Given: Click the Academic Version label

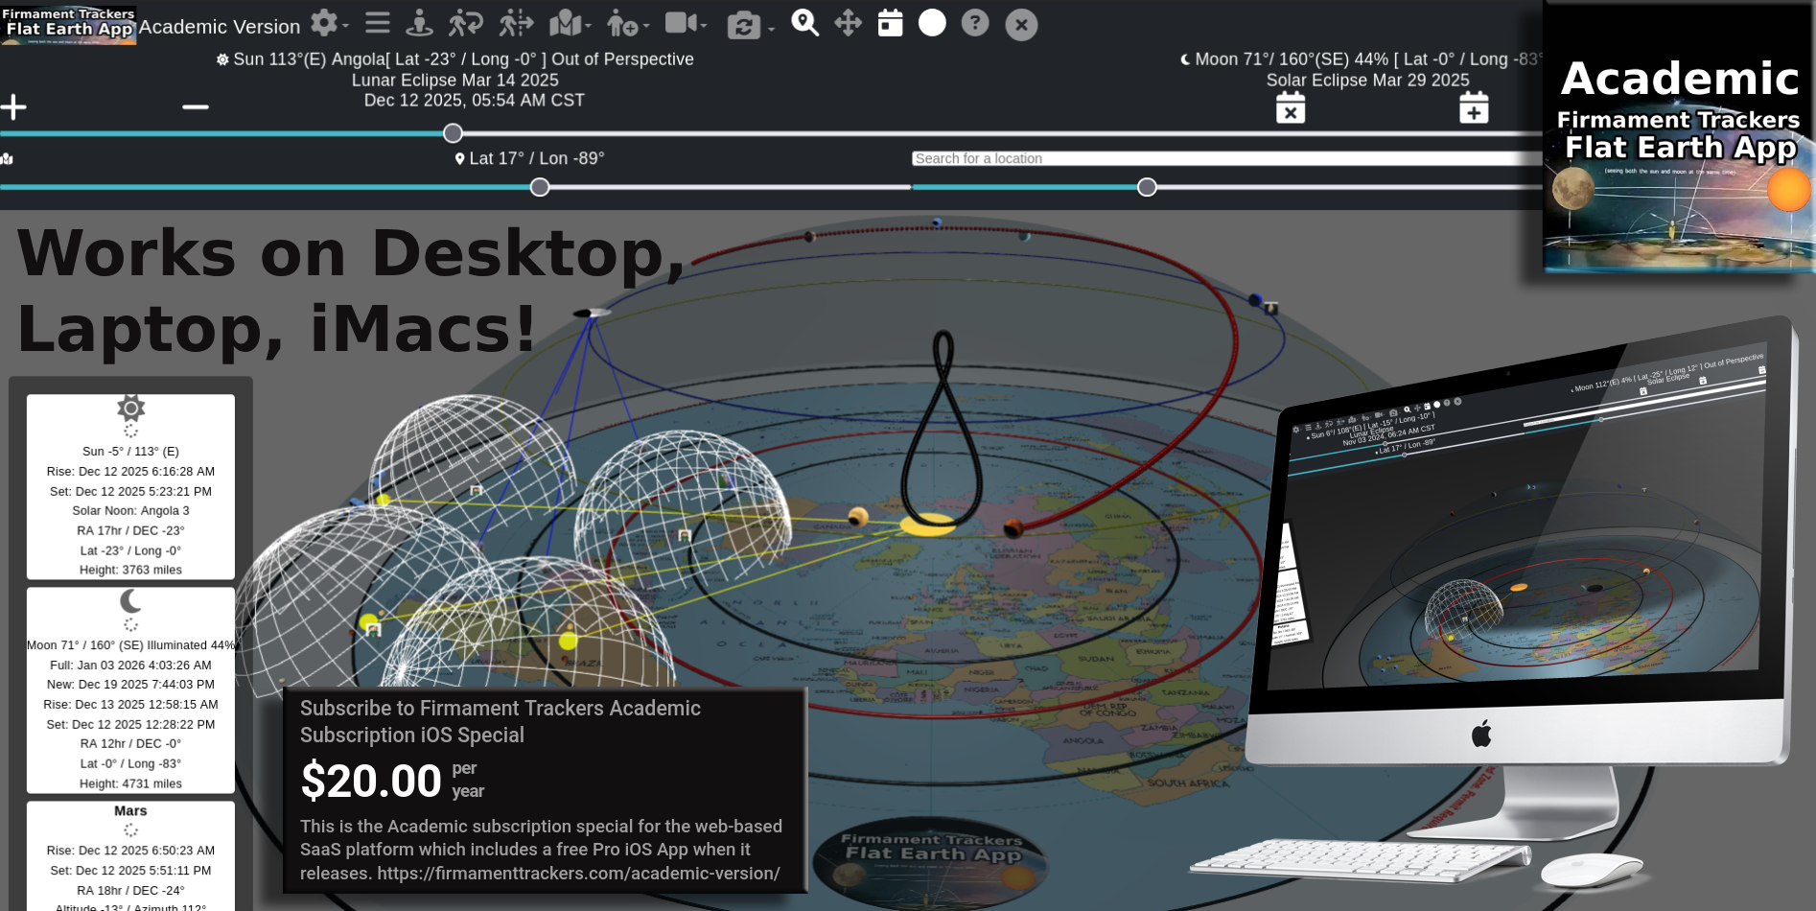Looking at the screenshot, I should pos(220,27).
